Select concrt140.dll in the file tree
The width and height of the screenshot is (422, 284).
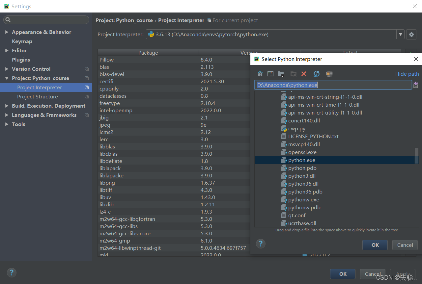click(x=304, y=120)
